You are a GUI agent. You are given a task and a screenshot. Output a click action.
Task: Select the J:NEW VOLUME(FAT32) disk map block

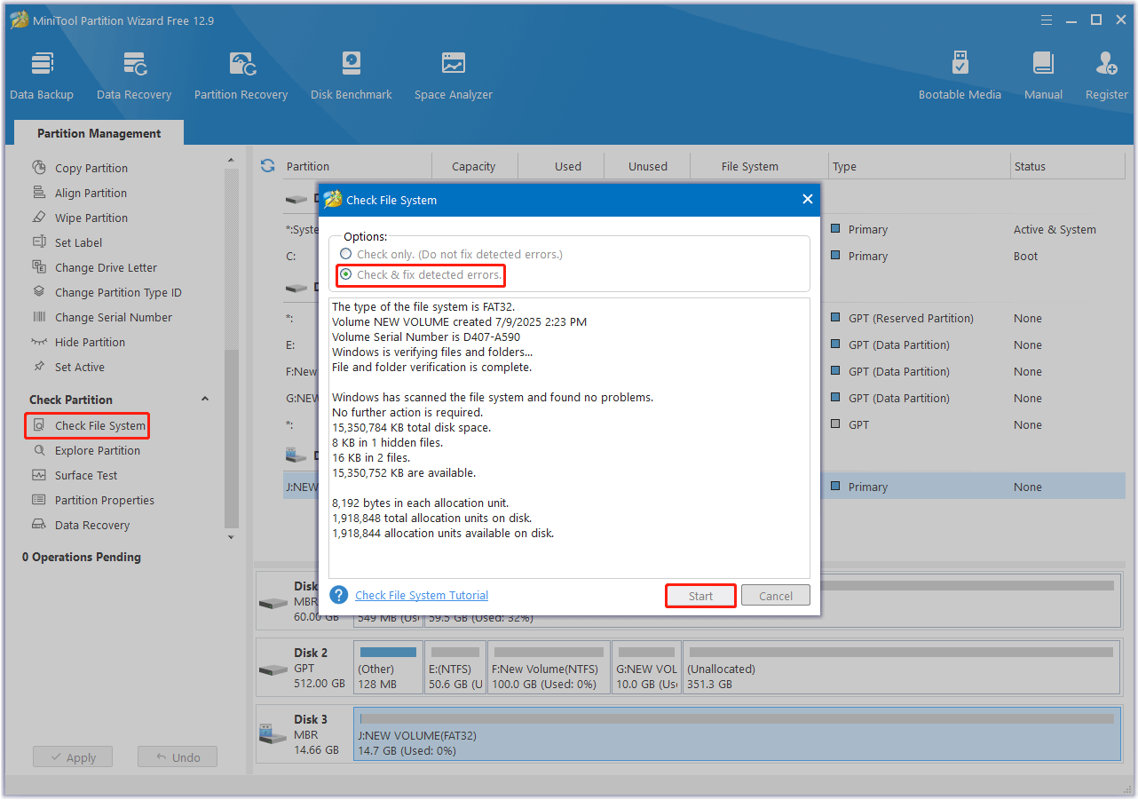[737, 733]
